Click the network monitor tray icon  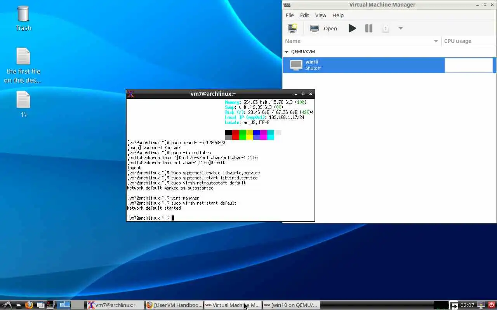tap(481, 305)
